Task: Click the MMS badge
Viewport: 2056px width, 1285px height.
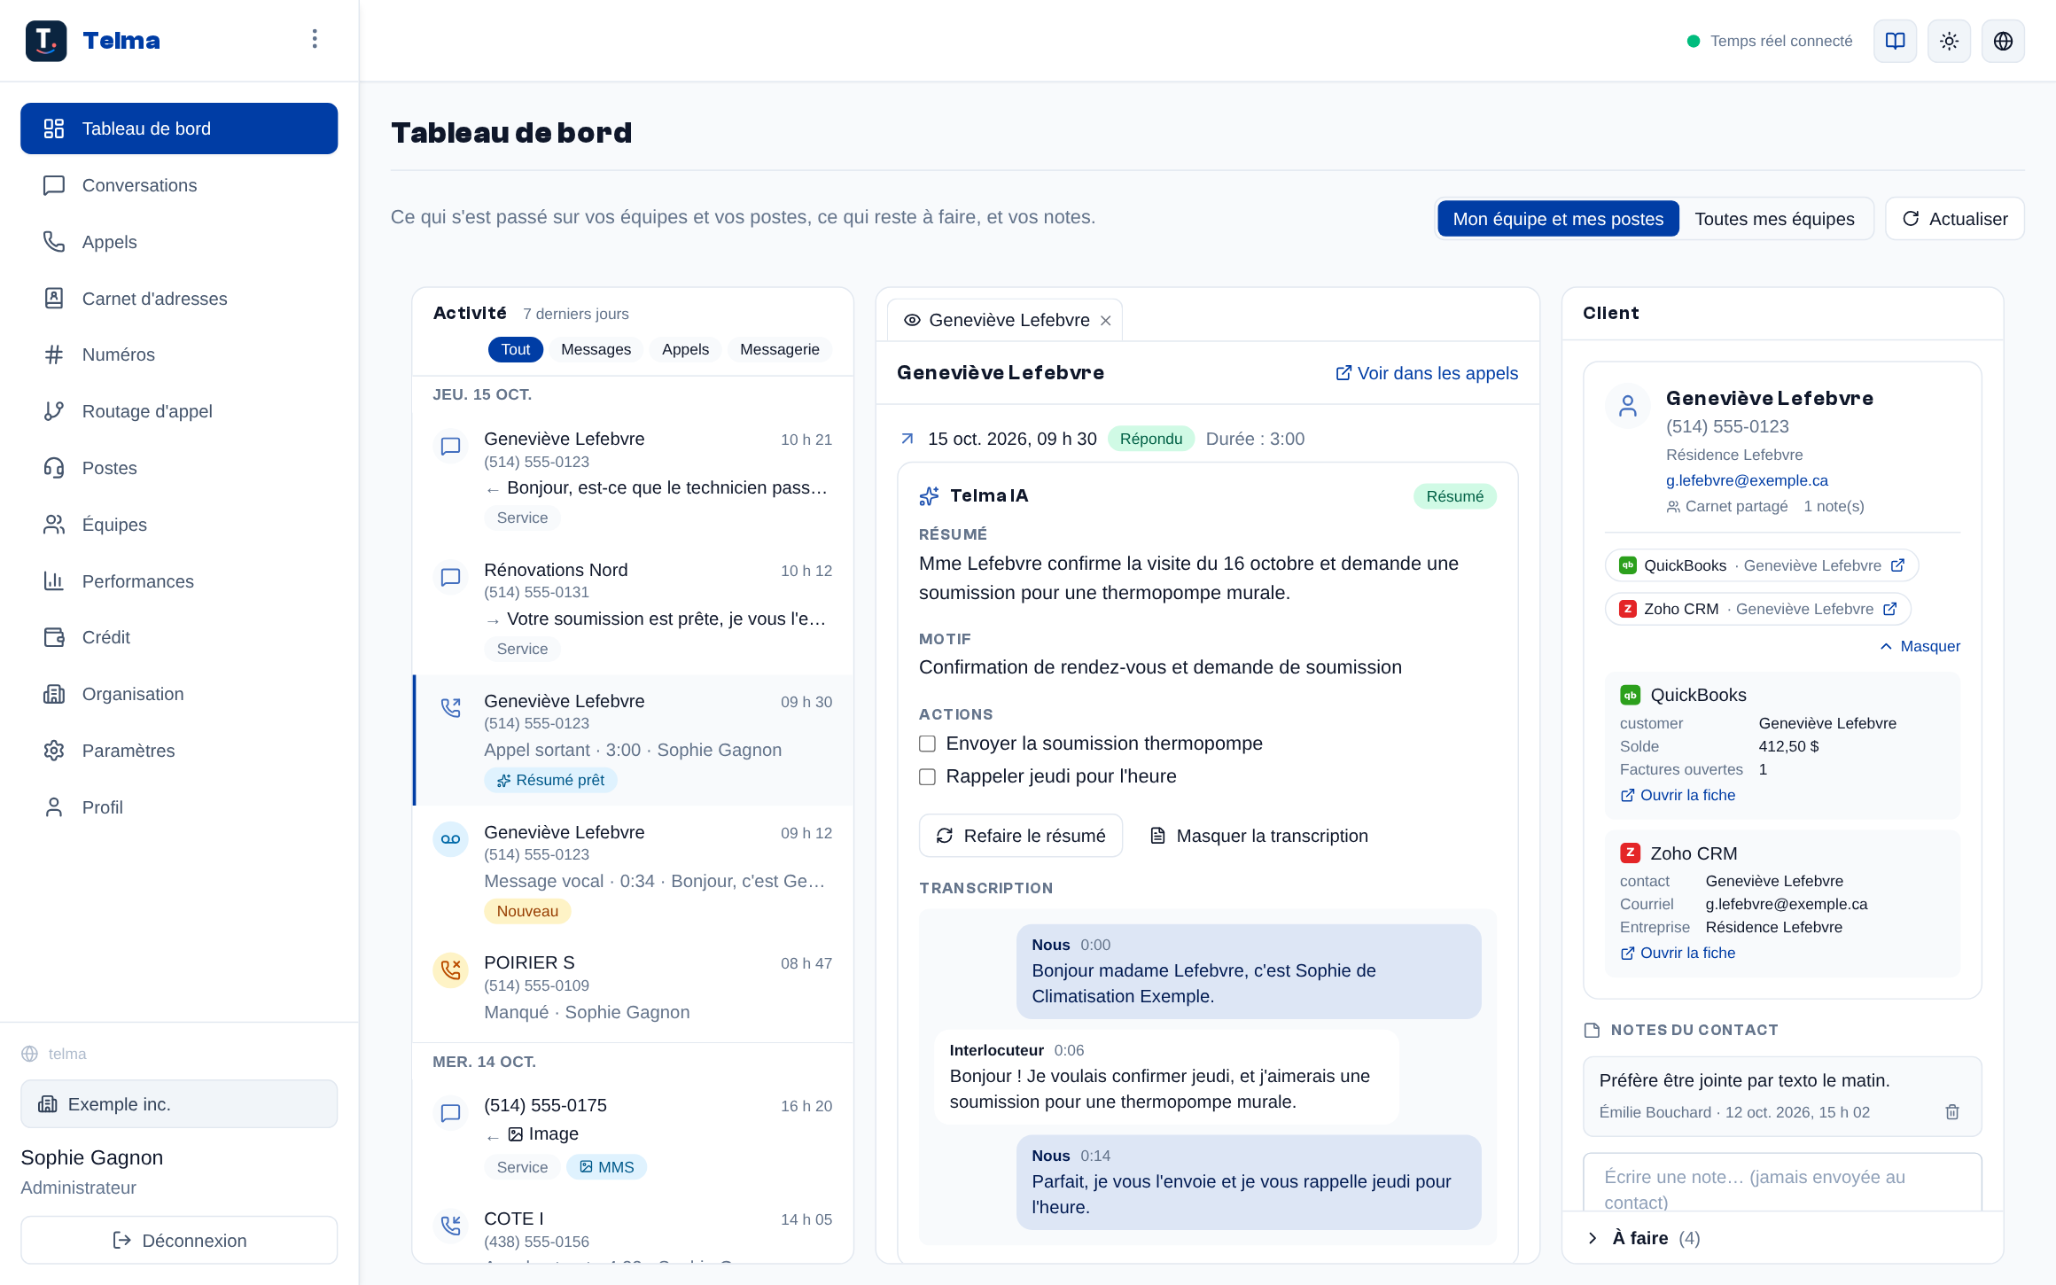Action: pyautogui.click(x=607, y=1167)
